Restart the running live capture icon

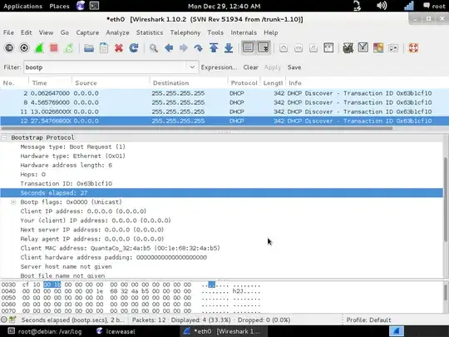[x=69, y=48]
